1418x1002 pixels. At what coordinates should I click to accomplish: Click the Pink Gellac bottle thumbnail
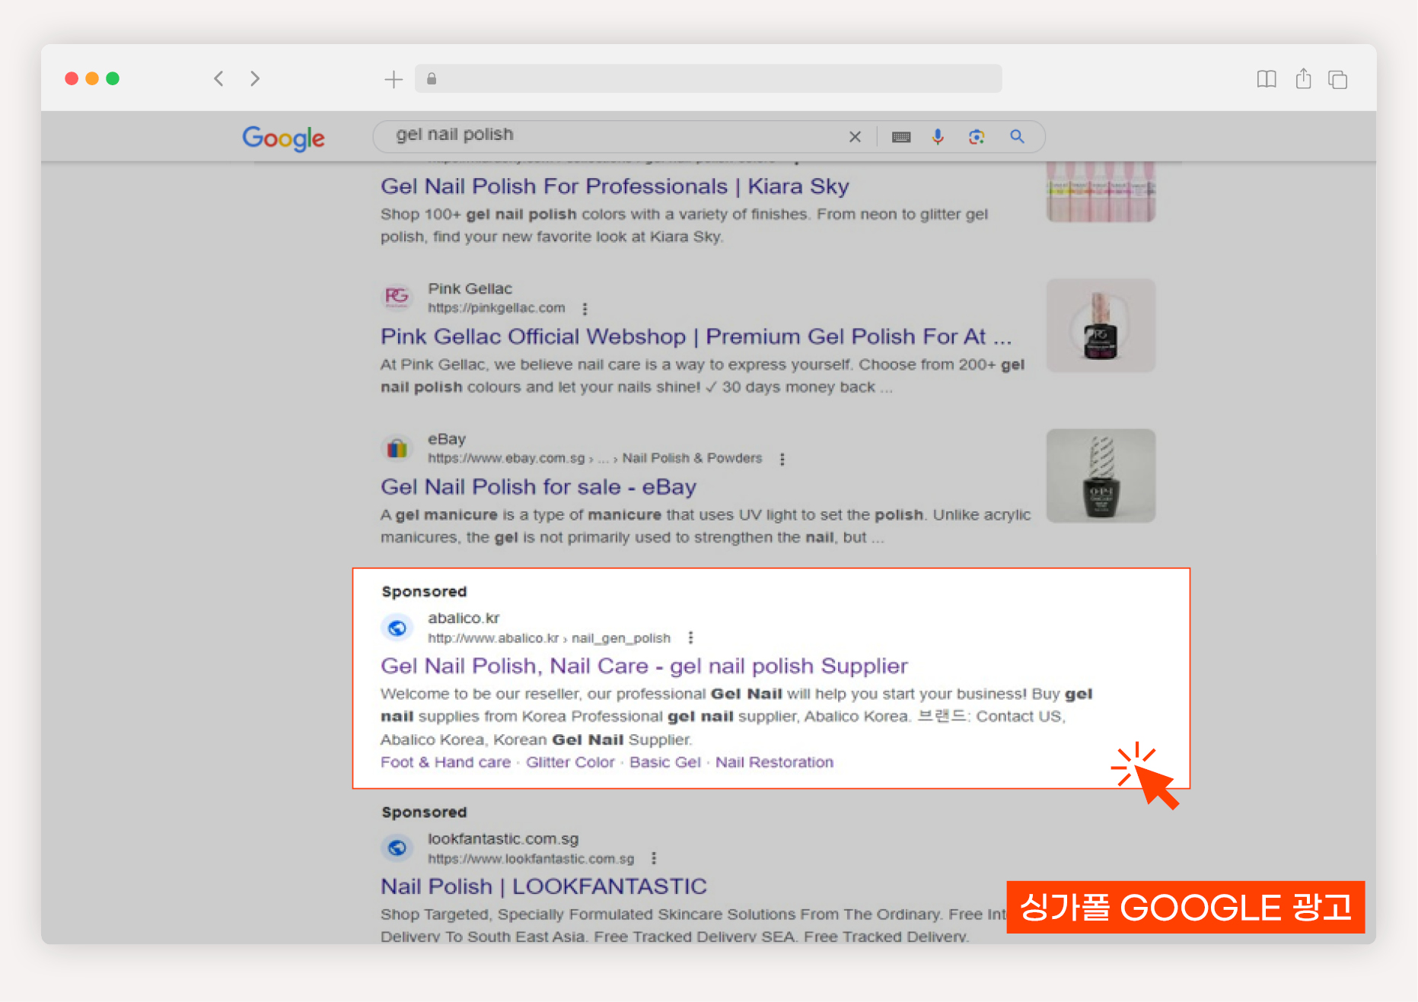click(x=1101, y=326)
